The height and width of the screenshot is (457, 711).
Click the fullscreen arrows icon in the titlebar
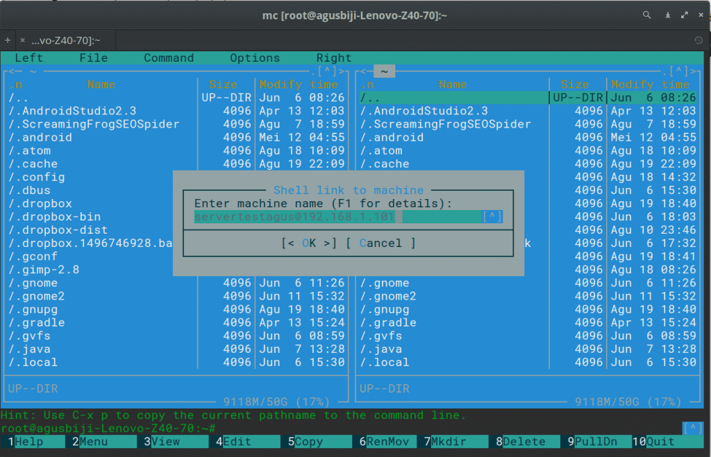[684, 15]
